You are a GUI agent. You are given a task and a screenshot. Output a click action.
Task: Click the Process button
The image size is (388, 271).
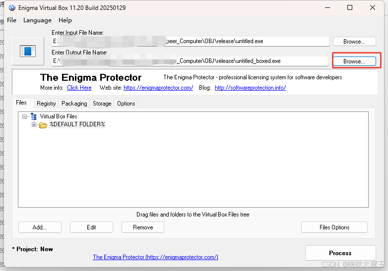click(x=340, y=253)
